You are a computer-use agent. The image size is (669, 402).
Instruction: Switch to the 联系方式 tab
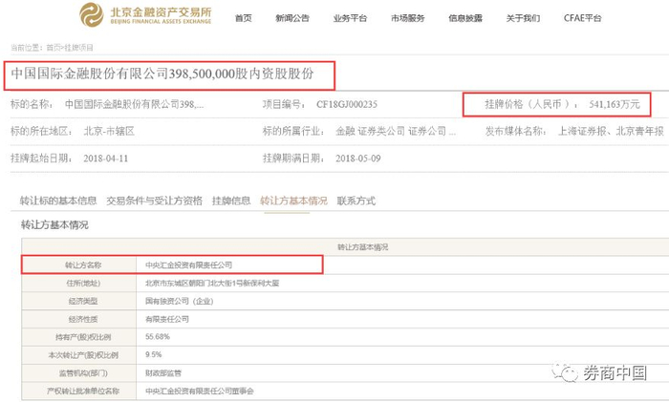[356, 201]
